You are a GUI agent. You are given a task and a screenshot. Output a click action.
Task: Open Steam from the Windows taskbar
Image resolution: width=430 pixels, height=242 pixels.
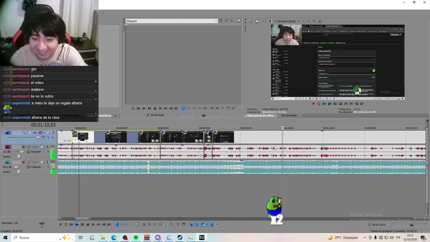point(180,238)
